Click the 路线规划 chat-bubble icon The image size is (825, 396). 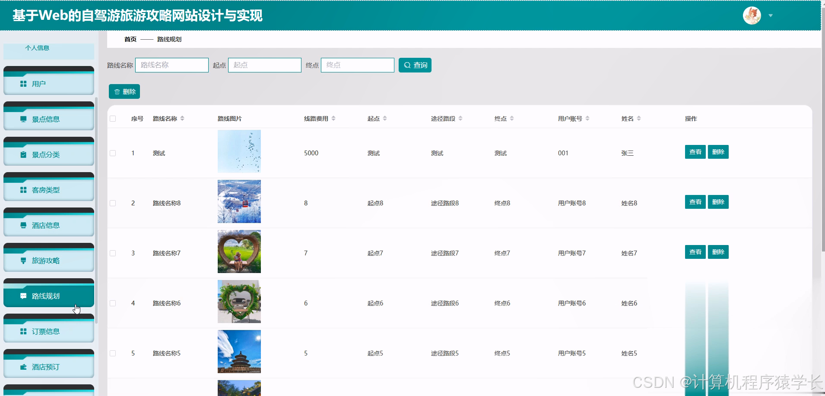23,296
